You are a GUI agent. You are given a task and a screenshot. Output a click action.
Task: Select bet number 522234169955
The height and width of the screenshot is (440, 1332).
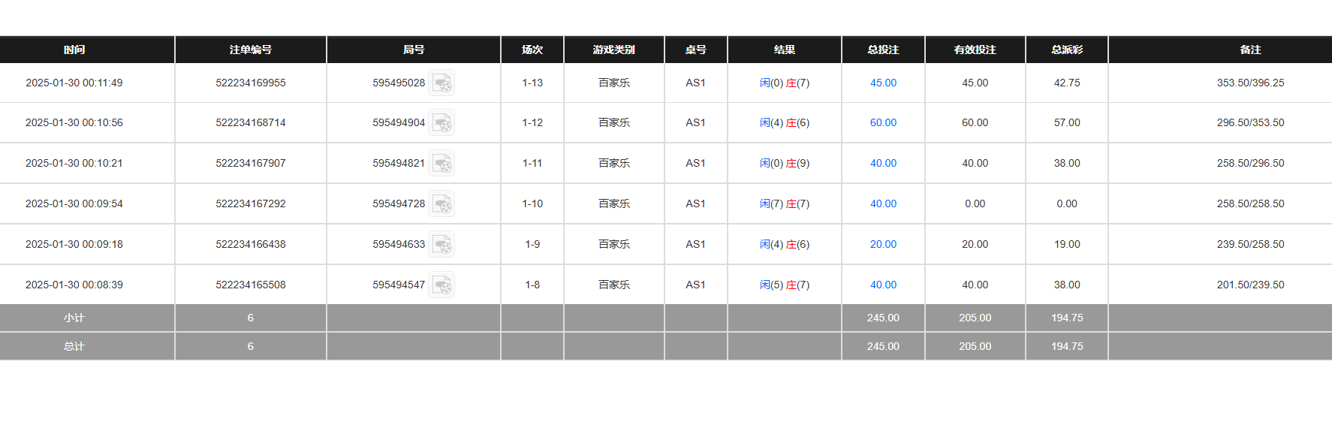pos(250,83)
